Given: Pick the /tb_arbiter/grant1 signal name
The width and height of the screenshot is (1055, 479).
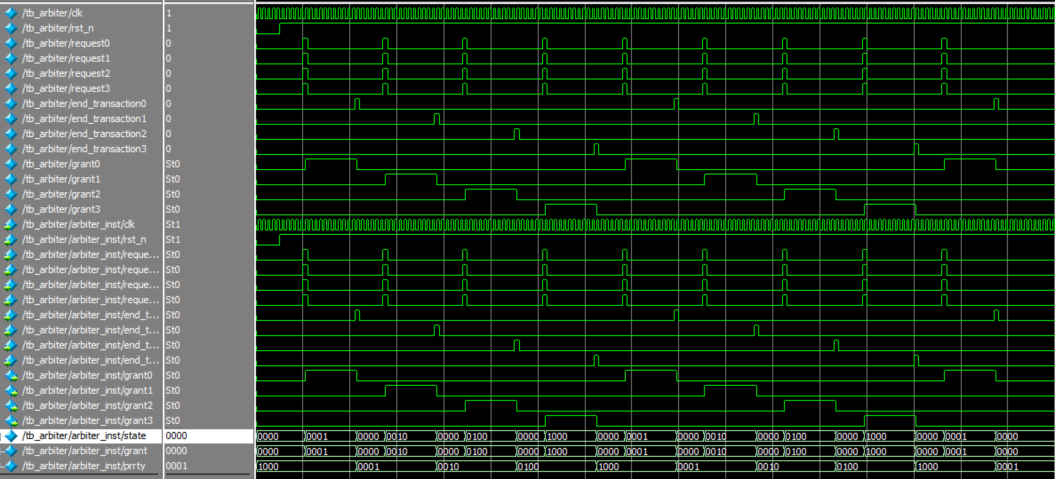Looking at the screenshot, I should pos(61,179).
